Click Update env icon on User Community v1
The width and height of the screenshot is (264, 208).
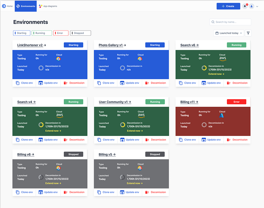[122, 140]
